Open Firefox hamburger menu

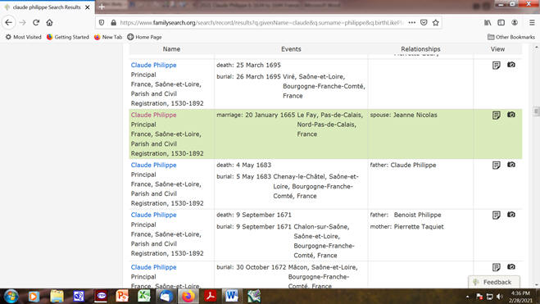[532, 23]
